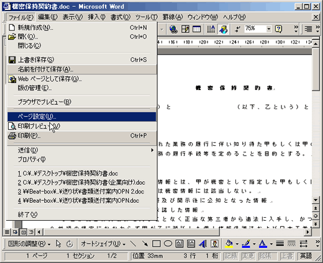Apply the Font Color A button
This screenshot has height=263, width=323.
click(x=263, y=244)
